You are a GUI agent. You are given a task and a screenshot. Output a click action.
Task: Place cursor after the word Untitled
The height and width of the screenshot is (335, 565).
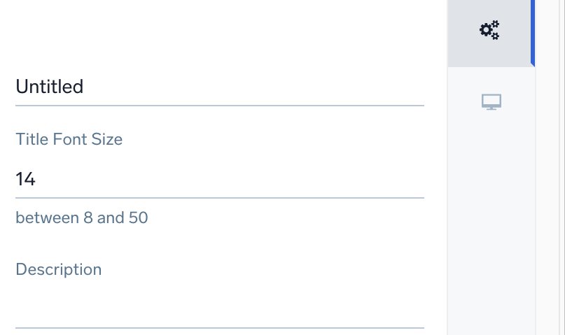point(85,87)
